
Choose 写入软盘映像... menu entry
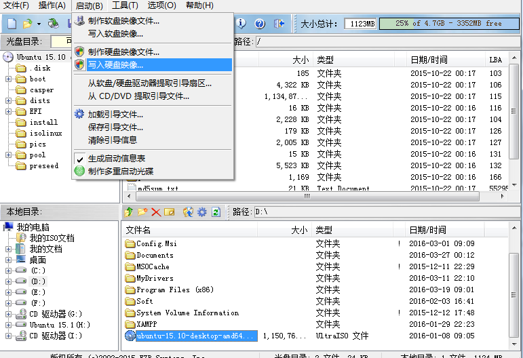(x=153, y=34)
